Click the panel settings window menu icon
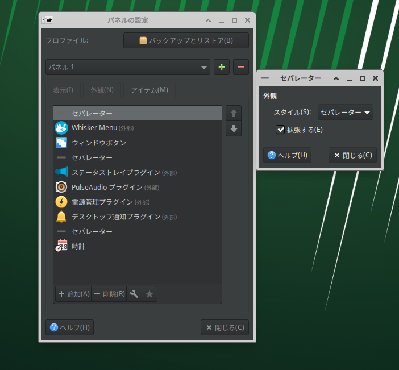The image size is (399, 370). pos(47,20)
